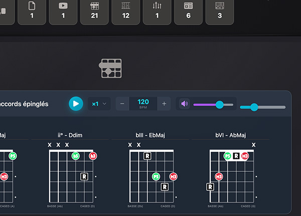The height and width of the screenshot is (216, 301).
Task: Expand the x1 playback speed dropdown
Action: pos(99,104)
